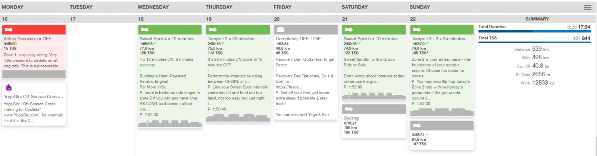Click the empty Tuesday 17 day cell

[x=102, y=86]
